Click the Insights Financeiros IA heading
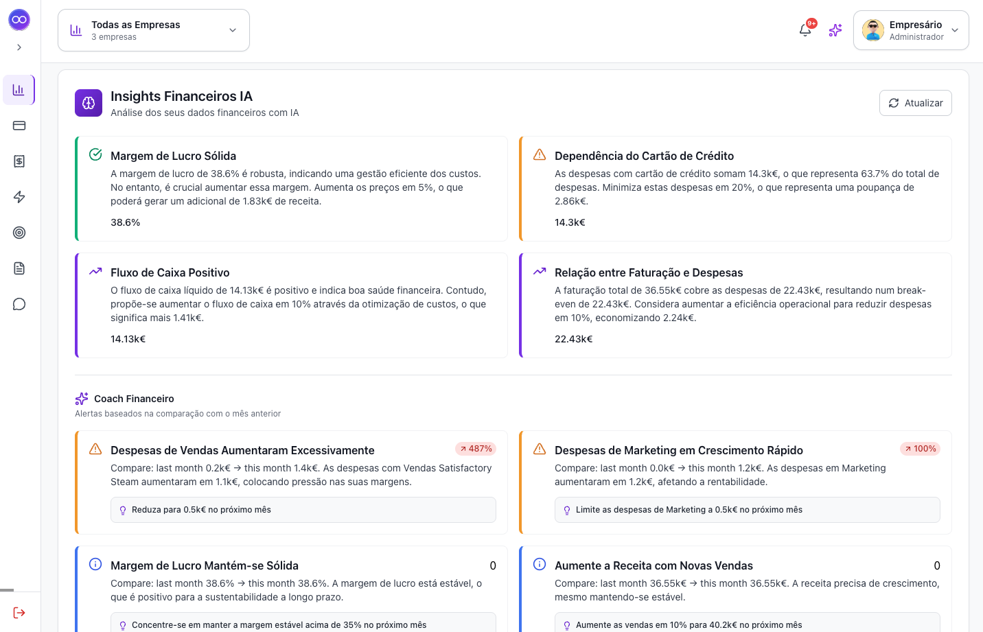 pyautogui.click(x=182, y=96)
